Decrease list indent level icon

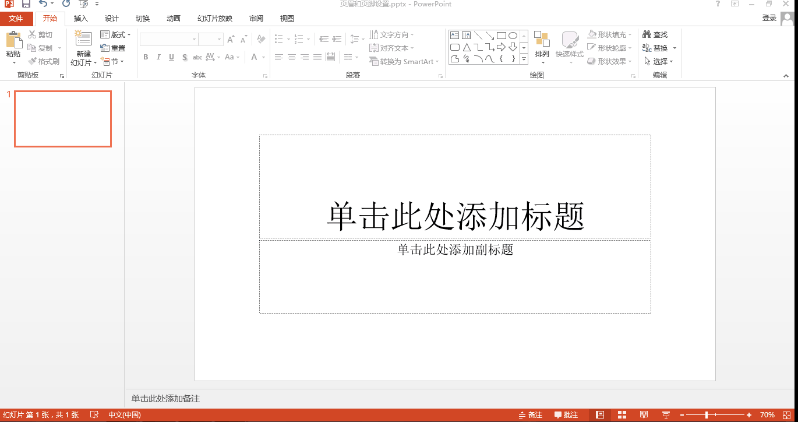[323, 39]
